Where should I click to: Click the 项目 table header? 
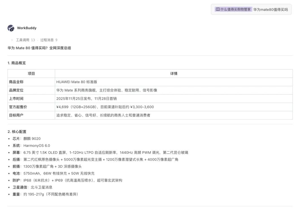[31, 73]
